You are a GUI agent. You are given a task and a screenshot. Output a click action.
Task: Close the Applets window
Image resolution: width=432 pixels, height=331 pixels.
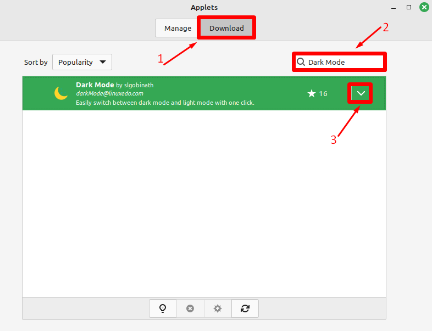(424, 7)
